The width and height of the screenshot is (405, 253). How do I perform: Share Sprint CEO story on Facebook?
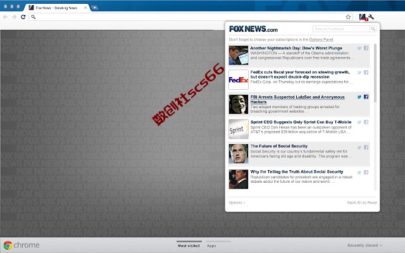click(x=366, y=122)
